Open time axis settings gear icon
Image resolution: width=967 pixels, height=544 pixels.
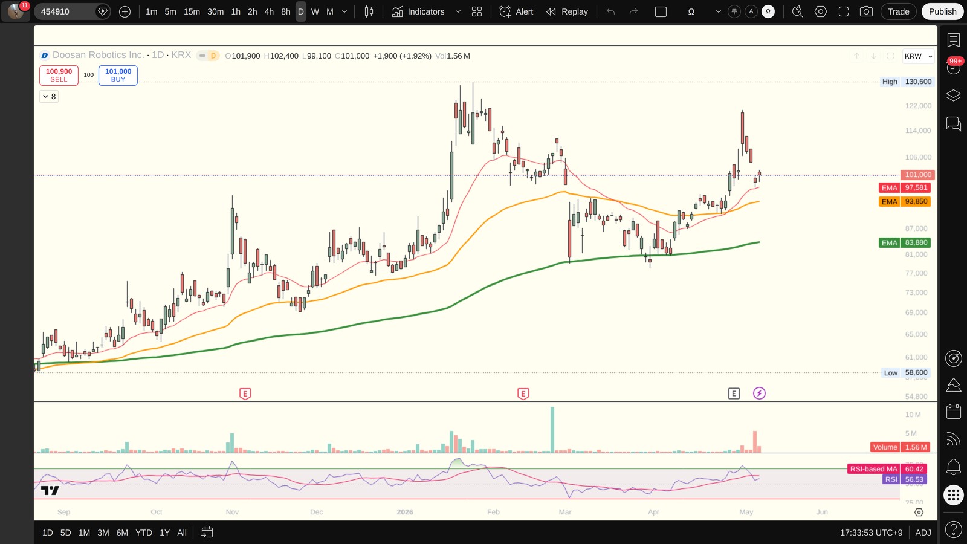pos(919,512)
